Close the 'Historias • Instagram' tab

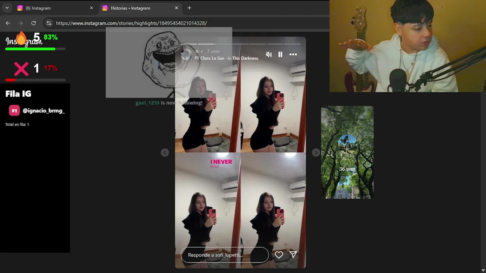[176, 8]
